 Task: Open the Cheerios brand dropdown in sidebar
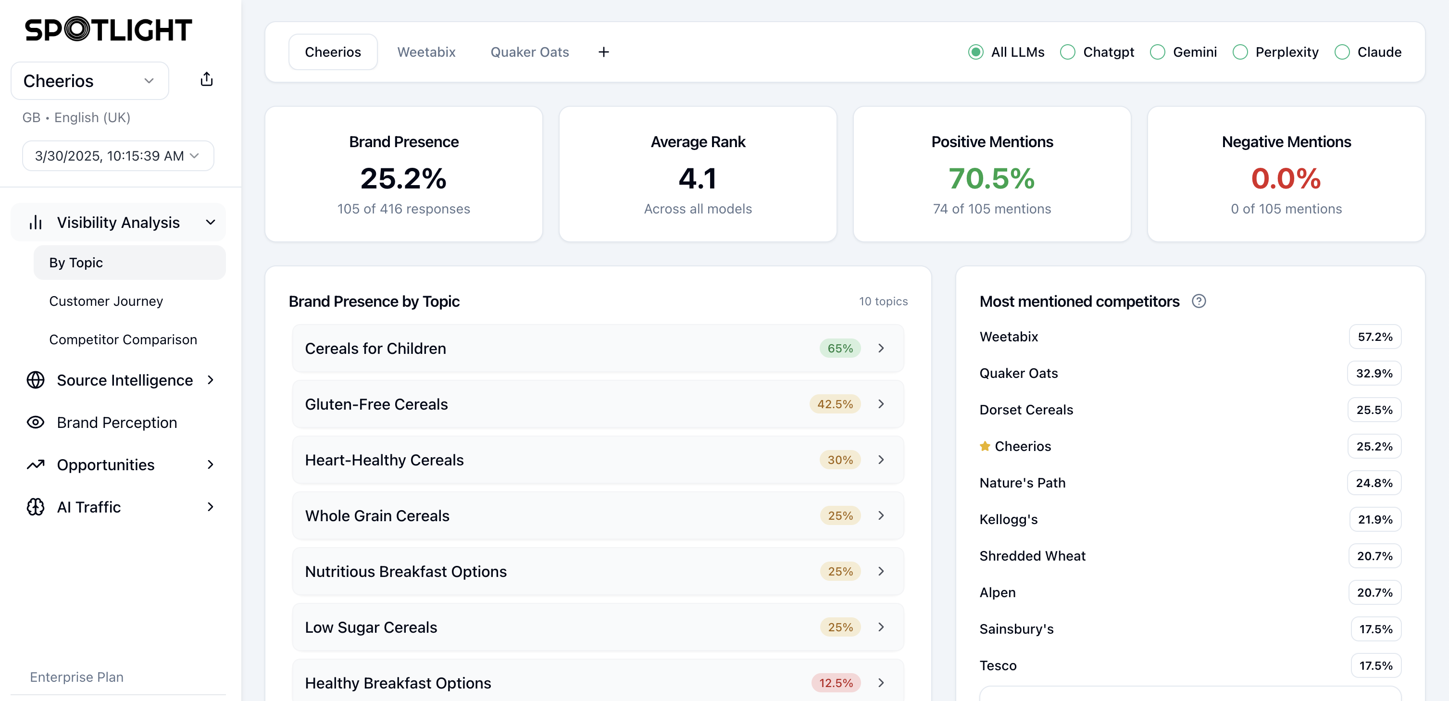point(89,80)
